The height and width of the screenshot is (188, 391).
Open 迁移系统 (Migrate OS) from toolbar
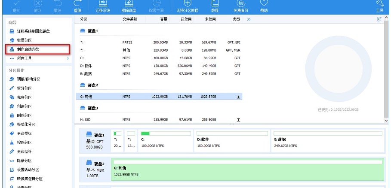click(x=102, y=6)
